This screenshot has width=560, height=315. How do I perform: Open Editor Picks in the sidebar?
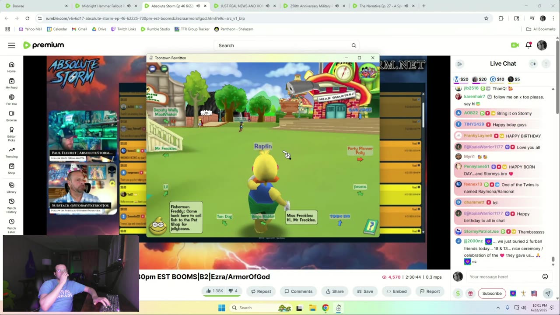(11, 134)
